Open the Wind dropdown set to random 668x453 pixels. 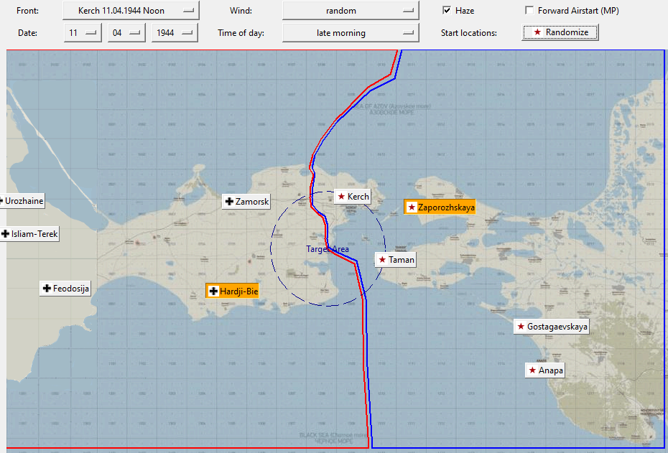tap(351, 11)
